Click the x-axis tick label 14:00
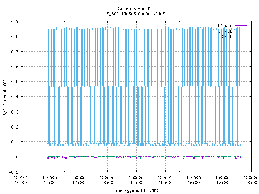Screen dimensions: 259x194 point(136,183)
